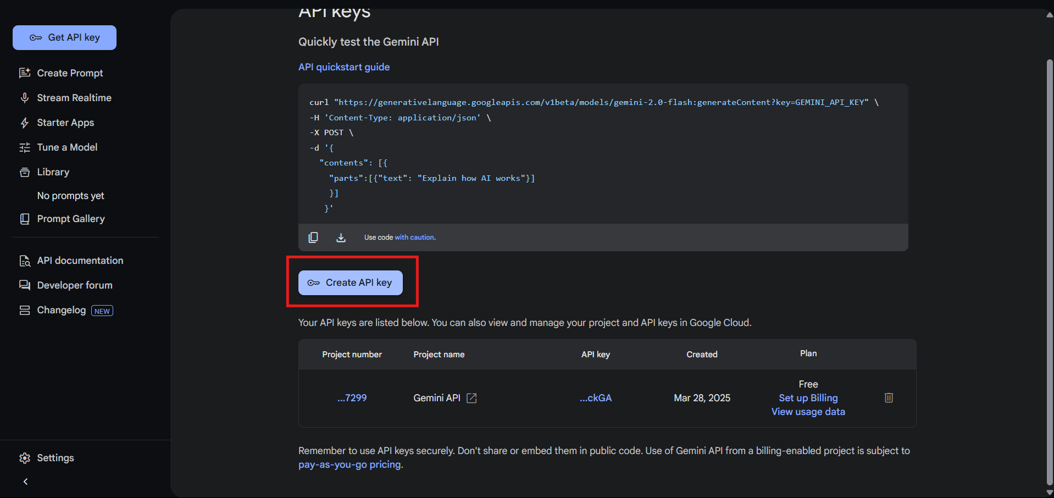View the Changelog
The width and height of the screenshot is (1054, 498).
(60, 309)
